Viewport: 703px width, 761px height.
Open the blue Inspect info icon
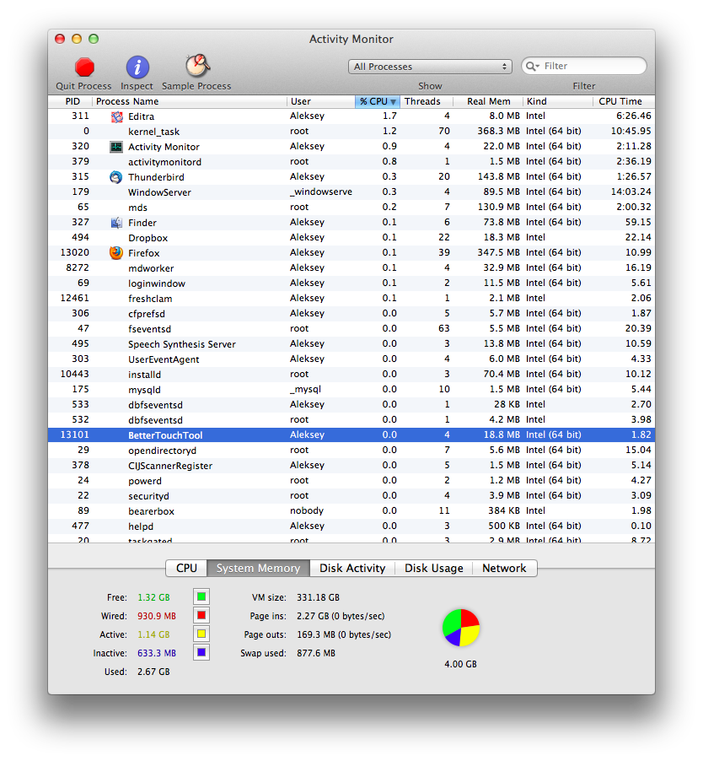point(137,67)
